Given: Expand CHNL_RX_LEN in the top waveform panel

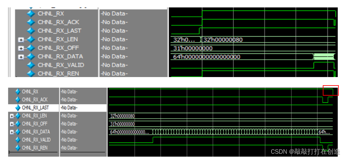Looking at the screenshot, I should (x=21, y=40).
